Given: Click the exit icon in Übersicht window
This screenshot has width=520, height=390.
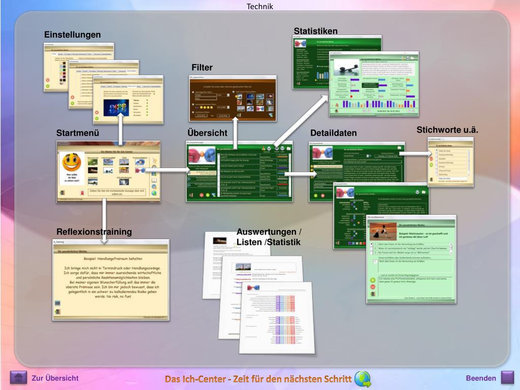Looking at the screenshot, I should pos(191,195).
